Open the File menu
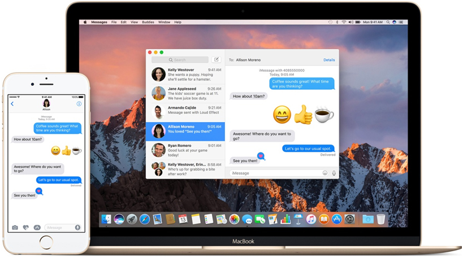The height and width of the screenshot is (258, 463). click(x=114, y=22)
